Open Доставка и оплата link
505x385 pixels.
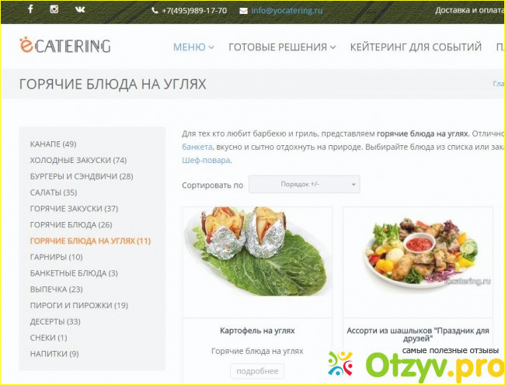click(468, 11)
